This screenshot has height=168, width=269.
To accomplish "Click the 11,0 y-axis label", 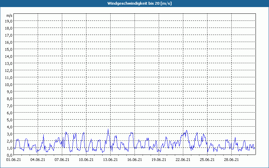I will click(x=9, y=78).
